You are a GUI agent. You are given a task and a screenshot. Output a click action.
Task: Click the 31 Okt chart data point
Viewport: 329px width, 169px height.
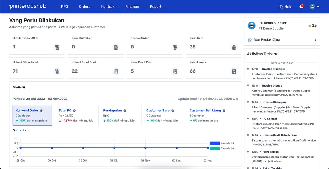[x=114, y=148]
